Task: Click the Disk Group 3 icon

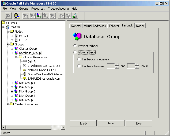Action: (x=16, y=91)
